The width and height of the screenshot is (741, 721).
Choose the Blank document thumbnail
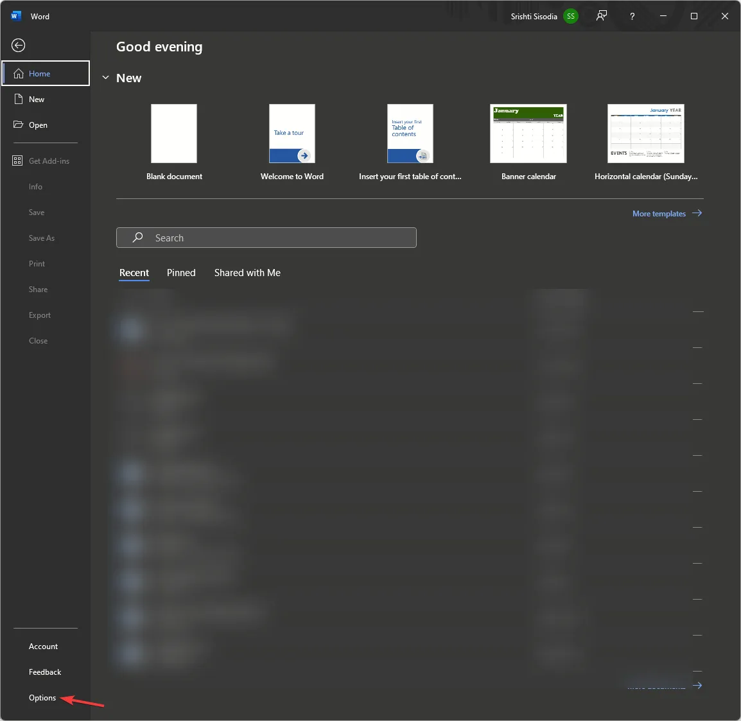coord(174,134)
